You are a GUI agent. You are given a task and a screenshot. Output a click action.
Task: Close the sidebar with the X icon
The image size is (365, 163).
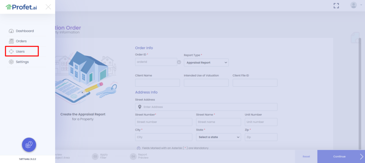(48, 6)
